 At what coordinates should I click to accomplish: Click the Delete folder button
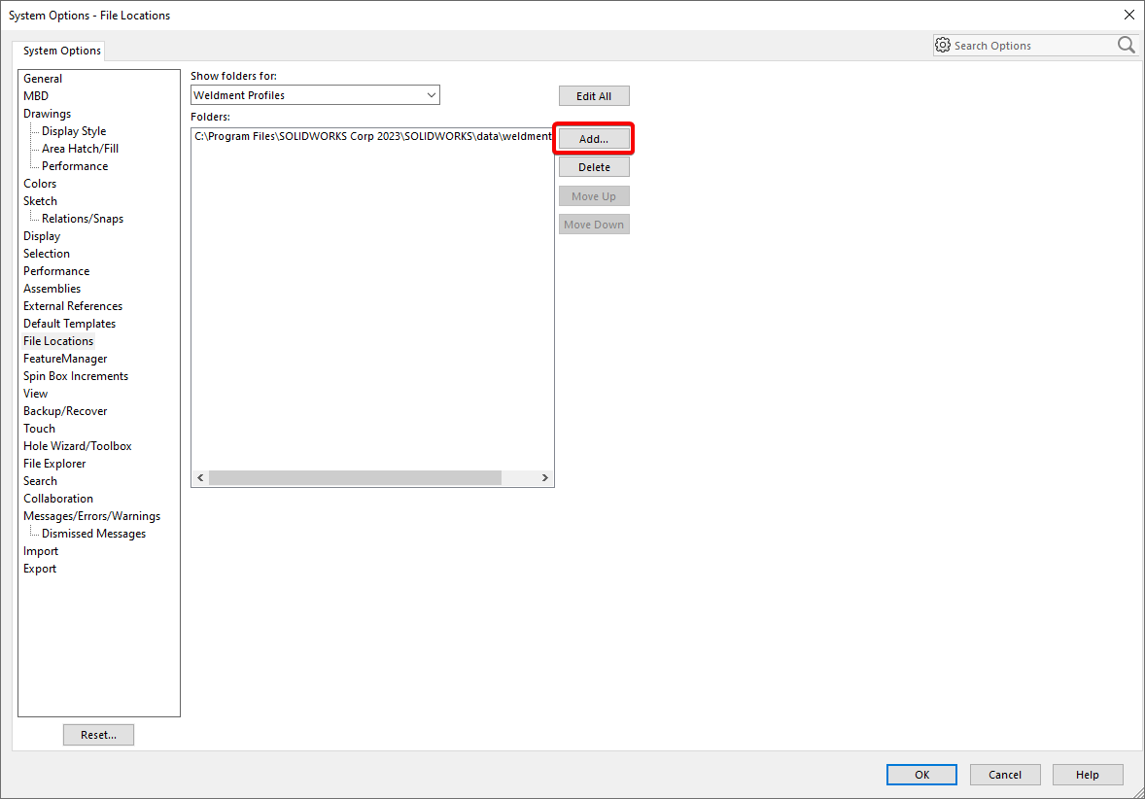pyautogui.click(x=594, y=167)
